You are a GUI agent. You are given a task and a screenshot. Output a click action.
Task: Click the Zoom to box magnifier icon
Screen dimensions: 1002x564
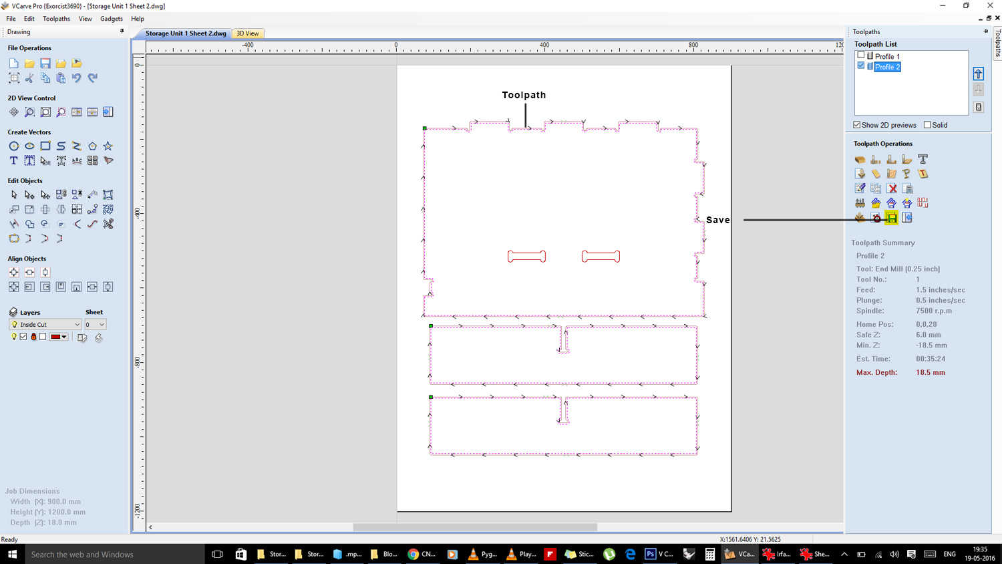coord(29,112)
